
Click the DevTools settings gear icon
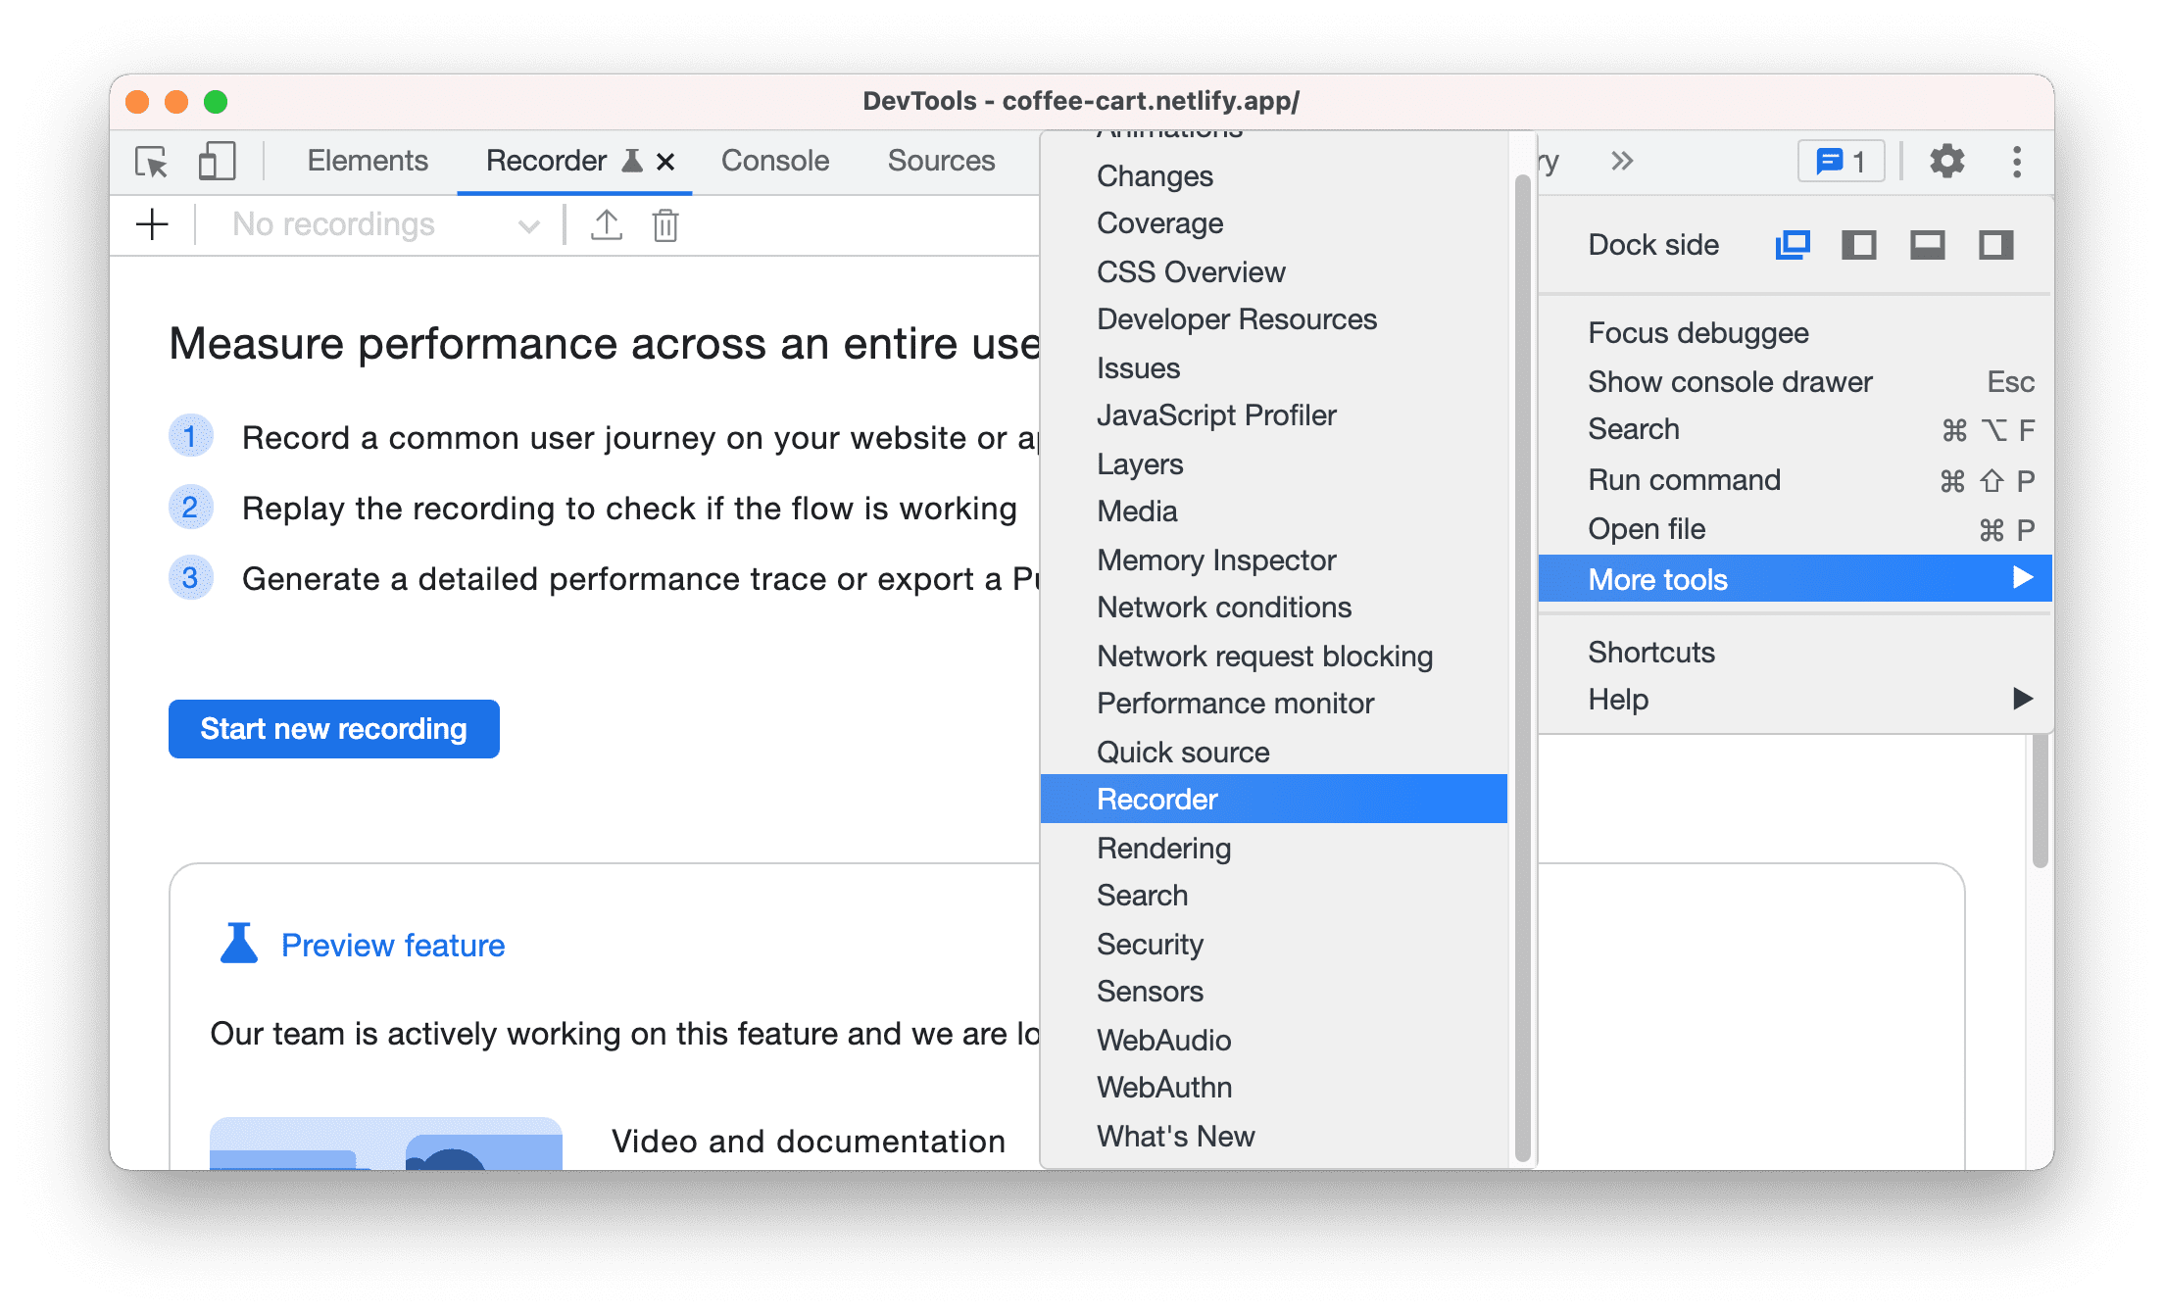coord(1944,163)
